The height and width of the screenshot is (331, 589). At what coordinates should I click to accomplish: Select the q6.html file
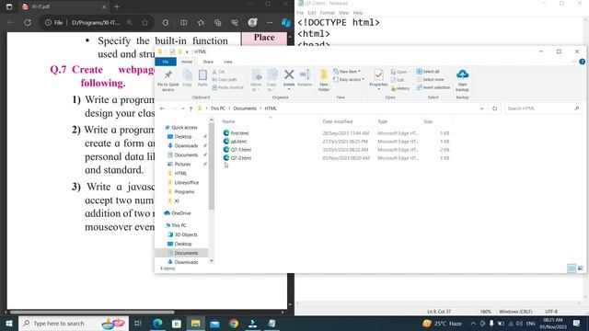[235, 142]
